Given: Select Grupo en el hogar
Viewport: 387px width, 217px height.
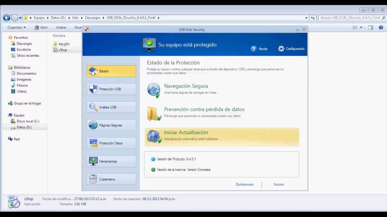Looking at the screenshot, I should (x=27, y=103).
